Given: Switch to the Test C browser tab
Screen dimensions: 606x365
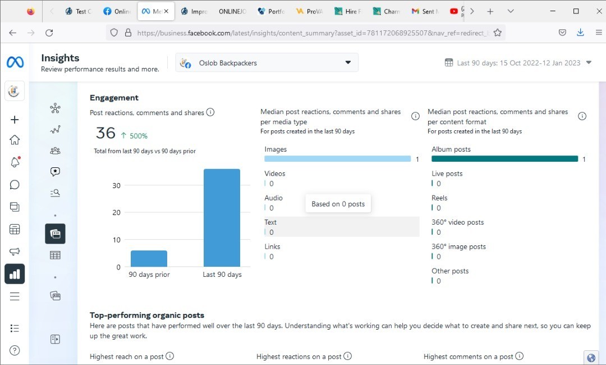Looking at the screenshot, I should tap(79, 11).
